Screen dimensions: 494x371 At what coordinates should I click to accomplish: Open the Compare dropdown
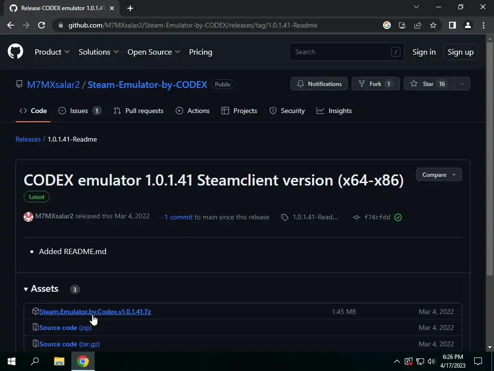439,174
